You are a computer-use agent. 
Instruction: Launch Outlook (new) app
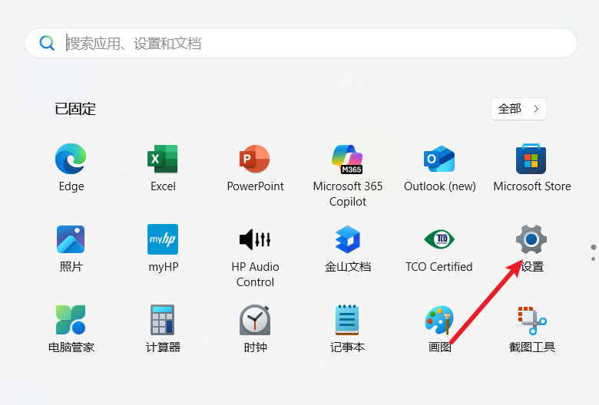pyautogui.click(x=439, y=159)
